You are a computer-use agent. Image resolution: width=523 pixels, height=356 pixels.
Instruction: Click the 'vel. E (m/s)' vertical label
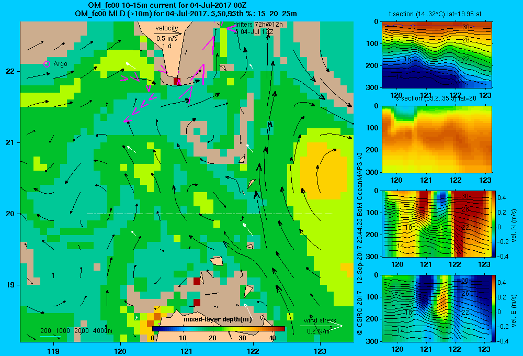click(514, 310)
